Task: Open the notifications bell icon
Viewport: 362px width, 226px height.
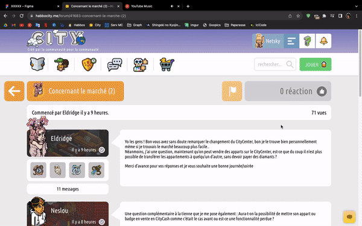Action: point(323,41)
